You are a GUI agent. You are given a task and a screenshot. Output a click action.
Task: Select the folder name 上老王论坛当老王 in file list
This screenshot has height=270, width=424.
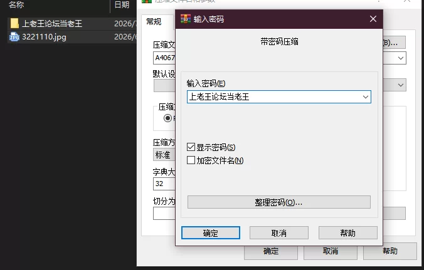click(x=52, y=23)
